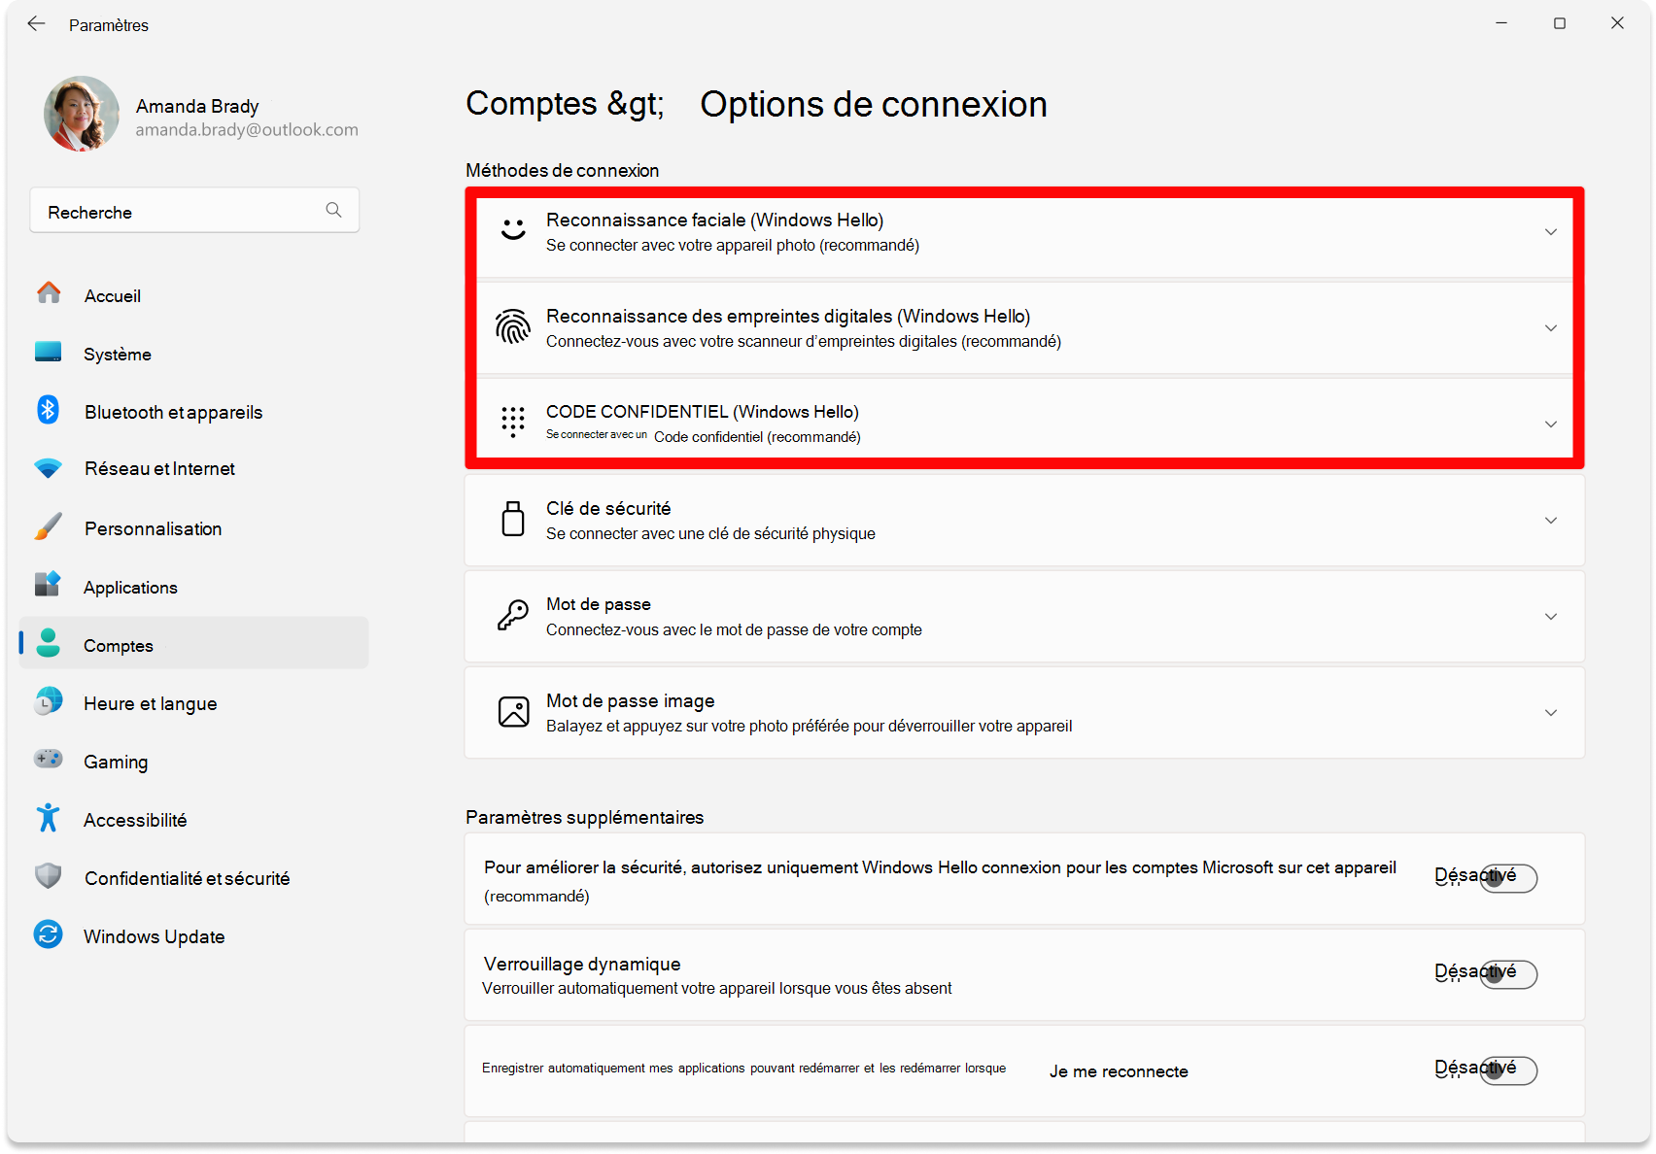Image resolution: width=1656 pixels, height=1154 pixels.
Task: Click the Windows Update sync icon
Action: point(48,934)
